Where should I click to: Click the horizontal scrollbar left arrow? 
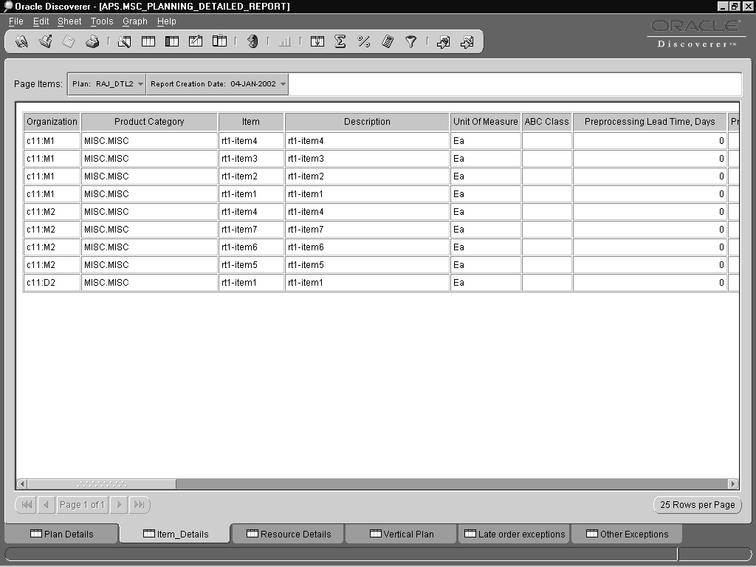pos(22,484)
